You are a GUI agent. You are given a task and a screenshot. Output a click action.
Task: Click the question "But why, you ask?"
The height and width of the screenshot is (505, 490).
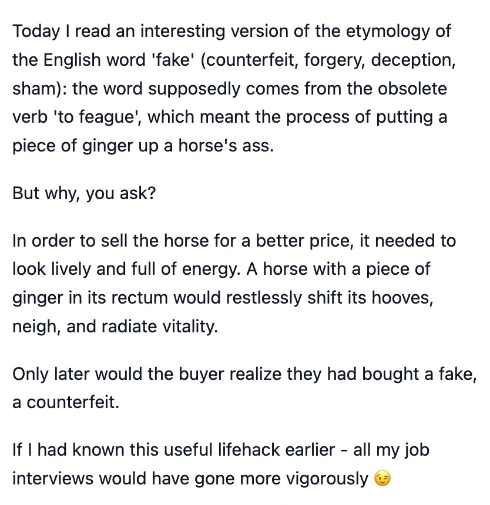click(84, 193)
